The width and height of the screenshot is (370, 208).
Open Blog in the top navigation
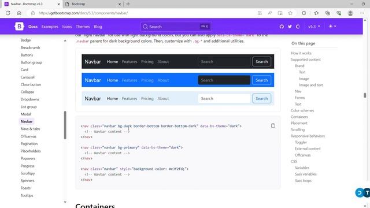[98, 27]
